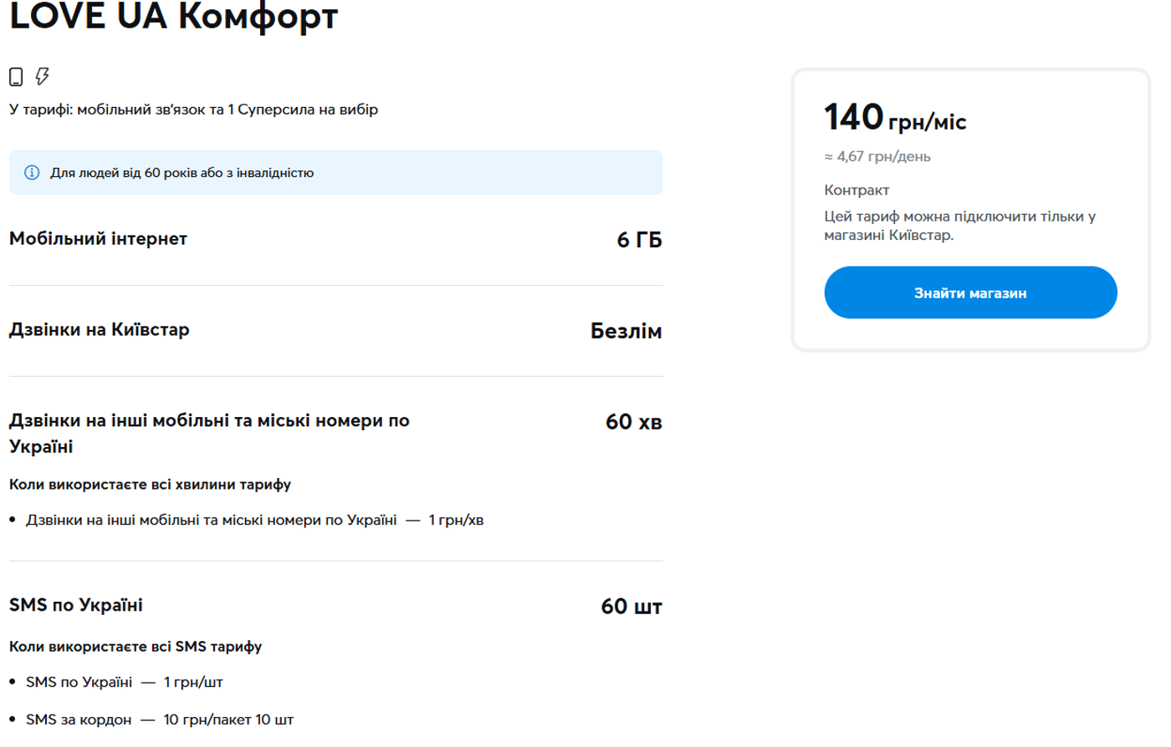
Task: Click the lightning bolt Superpower icon
Action: [42, 77]
